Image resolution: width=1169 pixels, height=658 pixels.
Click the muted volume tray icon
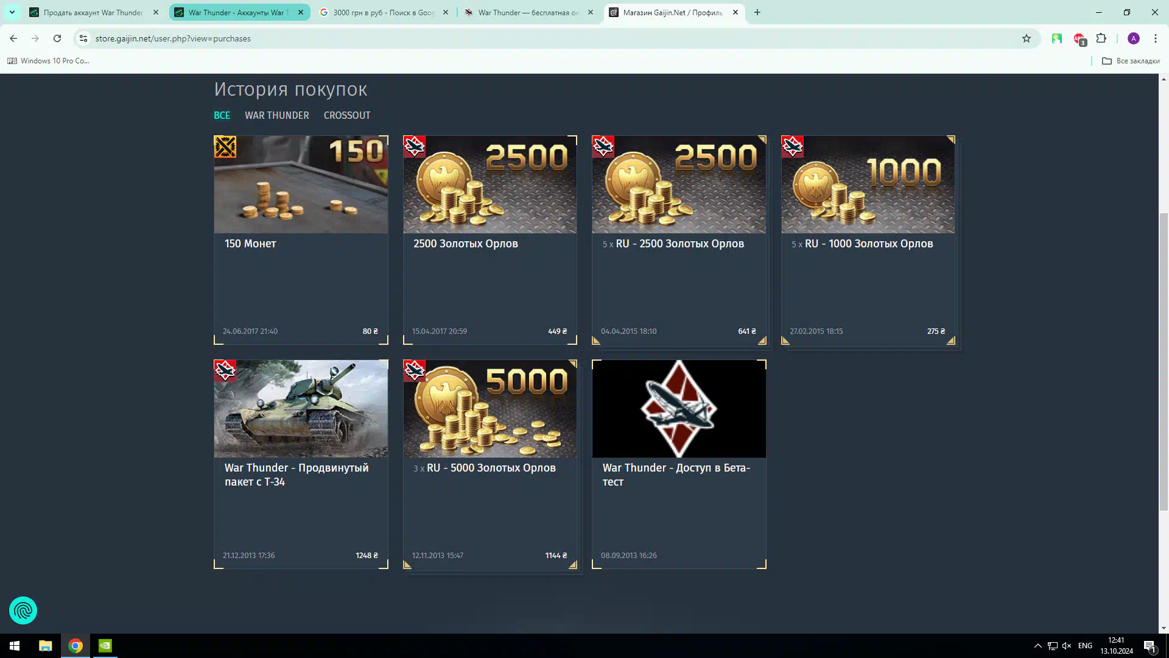(1067, 646)
